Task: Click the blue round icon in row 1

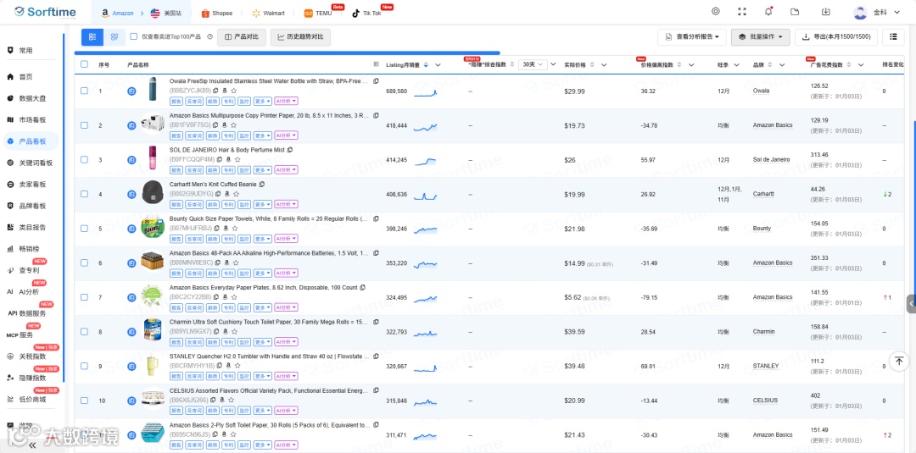Action: pos(131,91)
